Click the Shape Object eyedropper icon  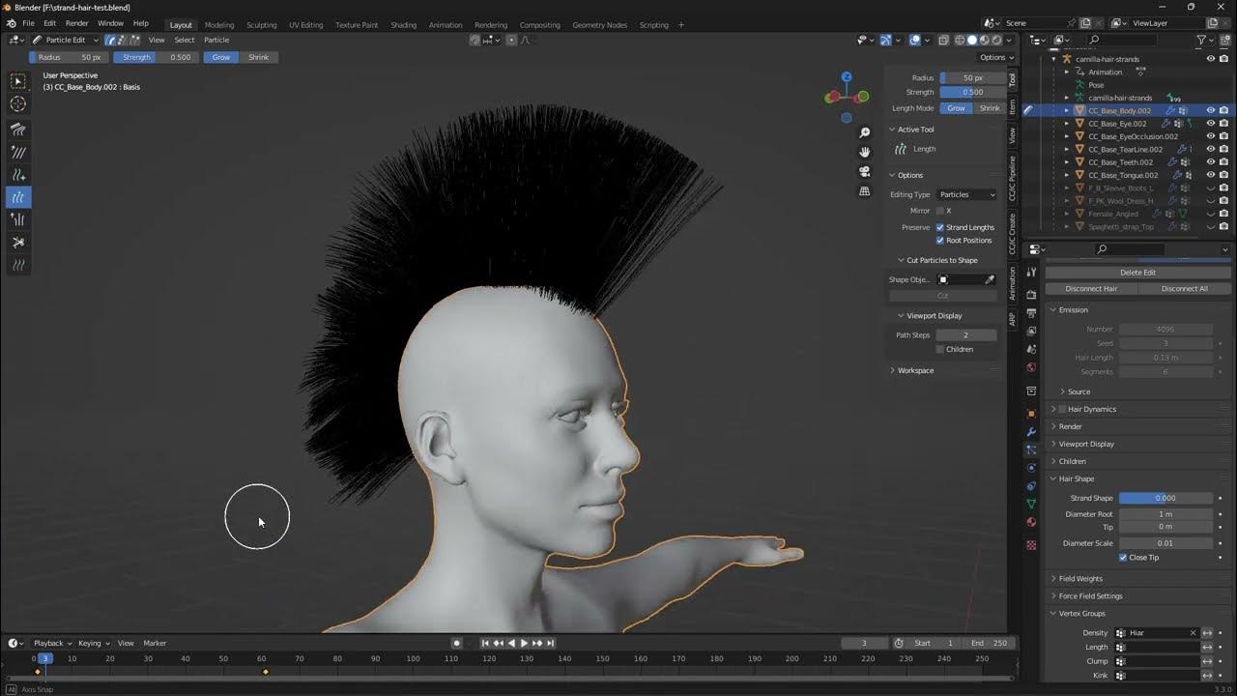tap(990, 279)
